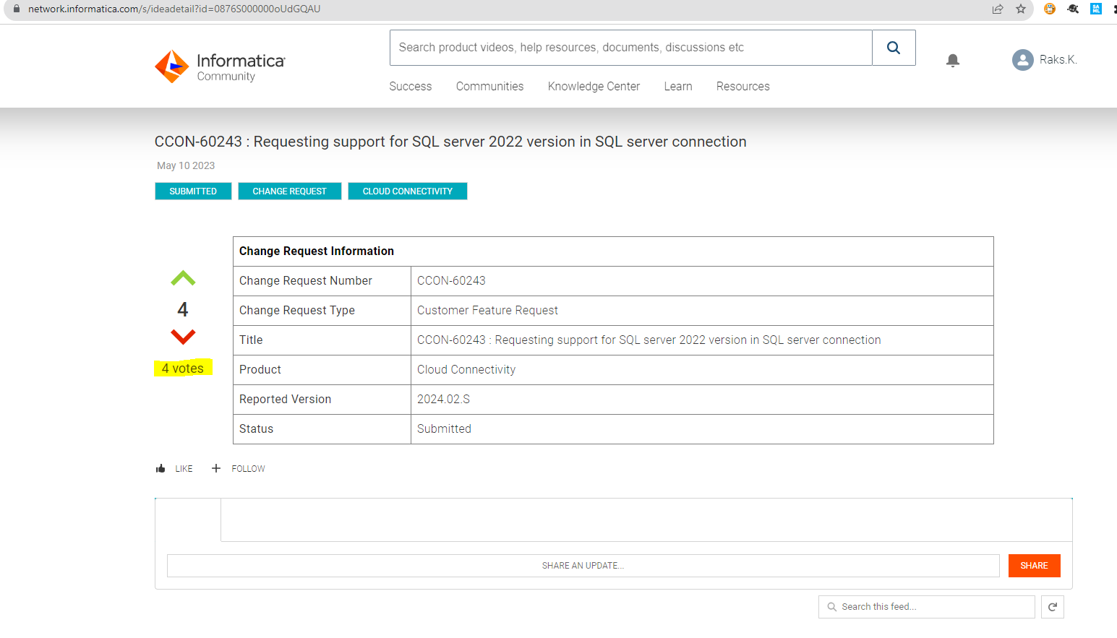This screenshot has width=1117, height=638.
Task: Click the CHANGE REQUEST tag
Action: pos(289,191)
